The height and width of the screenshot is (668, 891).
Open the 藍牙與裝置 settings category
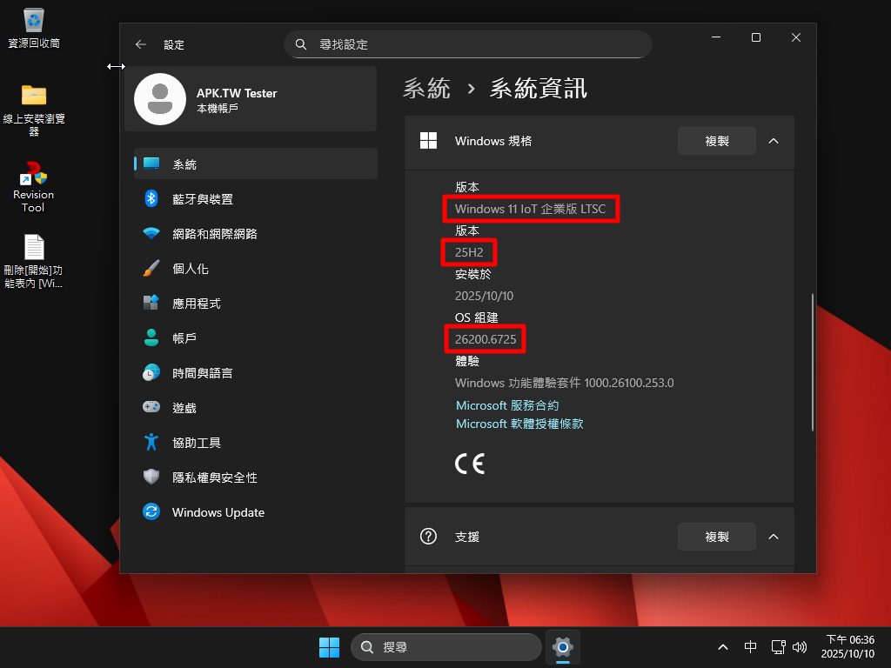click(x=256, y=198)
